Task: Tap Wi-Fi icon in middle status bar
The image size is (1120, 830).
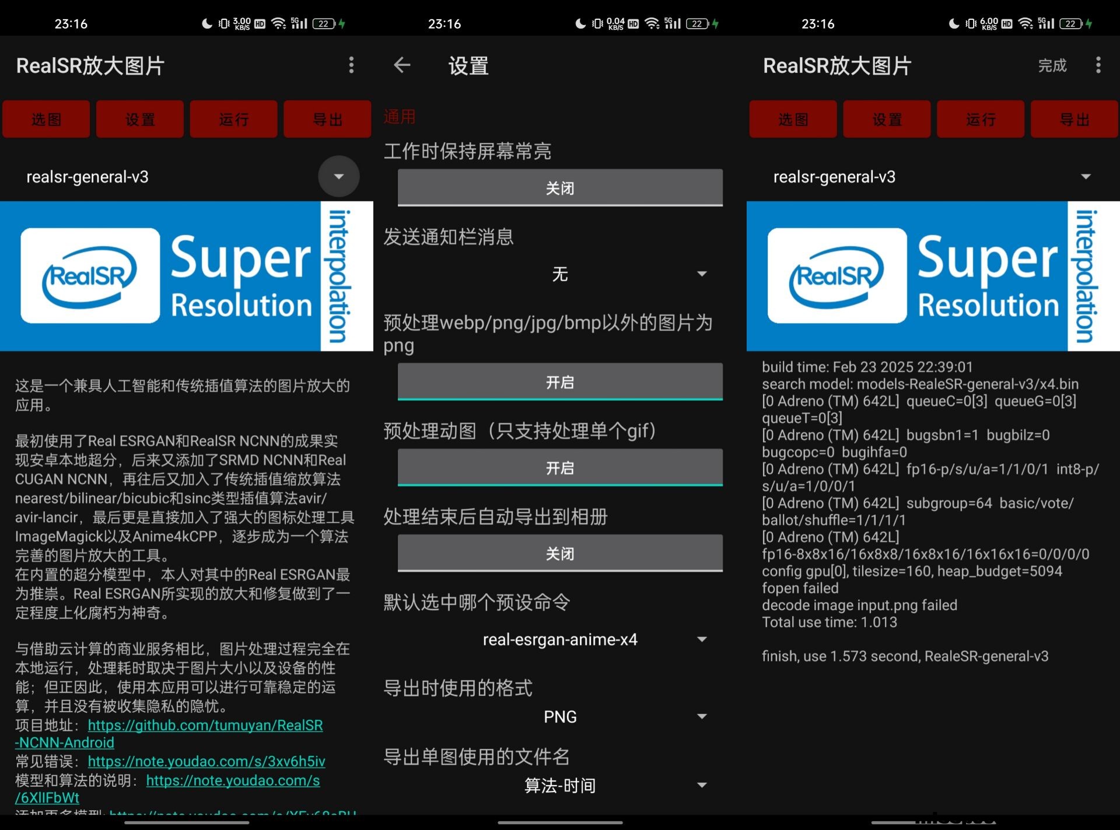Action: [652, 23]
